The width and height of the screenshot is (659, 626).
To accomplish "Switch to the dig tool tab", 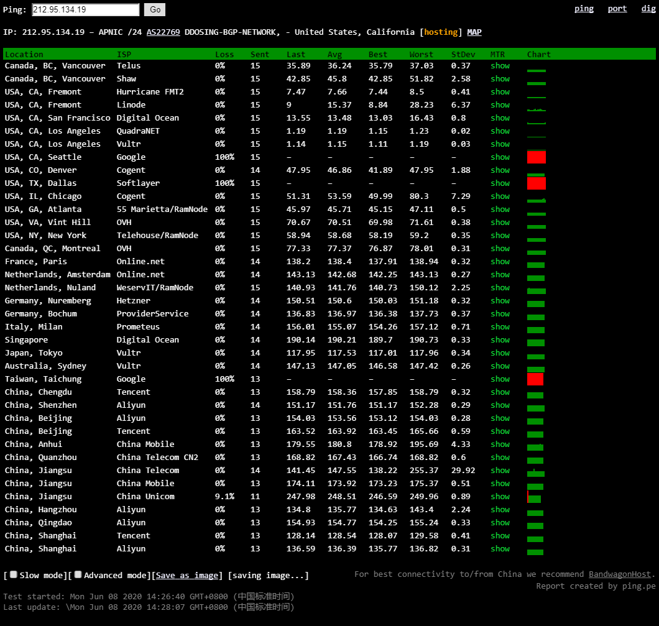I will pos(648,9).
